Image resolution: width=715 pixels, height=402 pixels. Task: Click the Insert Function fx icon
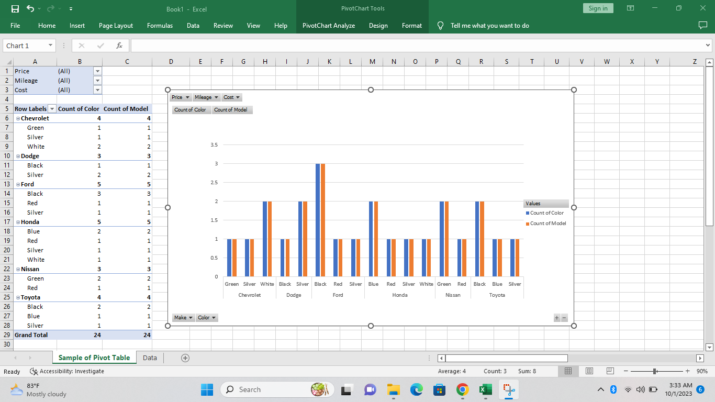[119, 46]
